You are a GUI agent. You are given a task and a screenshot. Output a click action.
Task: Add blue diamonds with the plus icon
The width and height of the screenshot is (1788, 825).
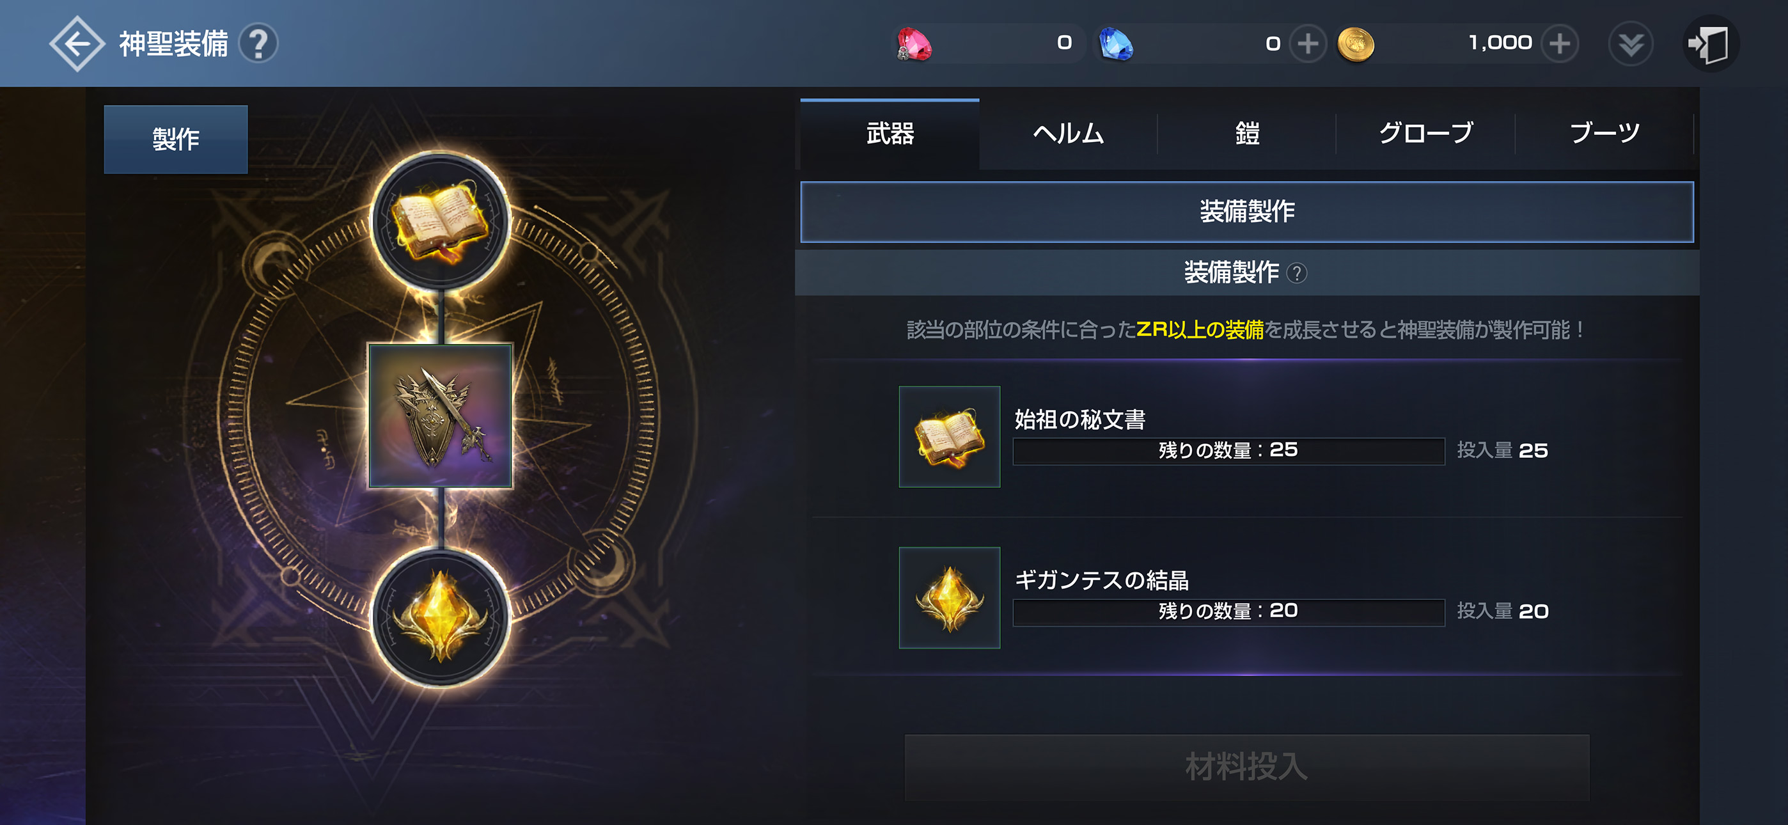(1308, 43)
